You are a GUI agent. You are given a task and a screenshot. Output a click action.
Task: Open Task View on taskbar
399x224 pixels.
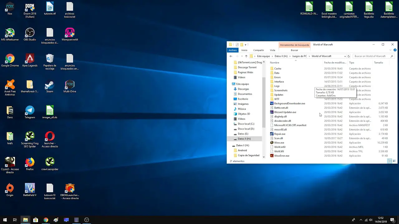(x=15, y=220)
